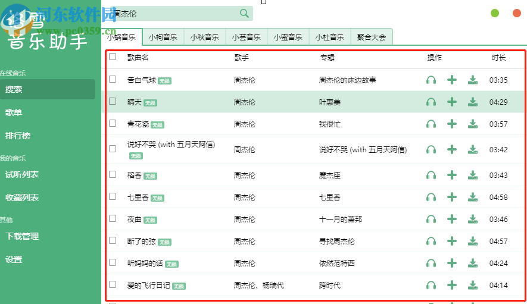Image resolution: width=527 pixels, height=304 pixels.
Task: Check the box for 告白气球
Action: click(x=113, y=79)
